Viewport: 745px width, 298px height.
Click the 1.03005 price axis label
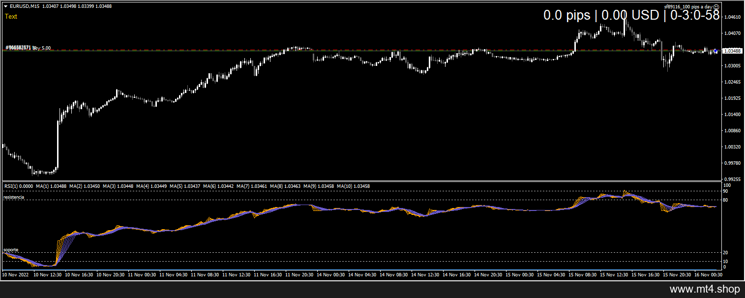[733, 66]
